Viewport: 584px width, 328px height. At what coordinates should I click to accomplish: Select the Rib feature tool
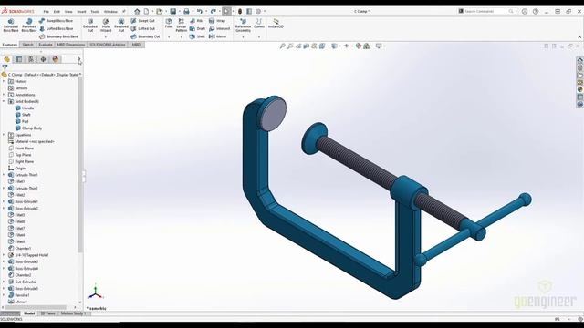tap(196, 21)
